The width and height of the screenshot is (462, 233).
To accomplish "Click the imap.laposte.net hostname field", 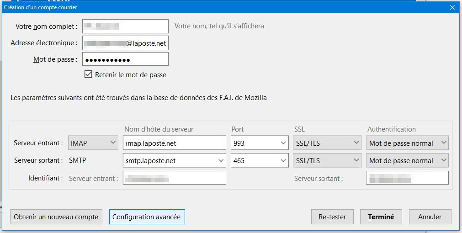I will (175, 143).
